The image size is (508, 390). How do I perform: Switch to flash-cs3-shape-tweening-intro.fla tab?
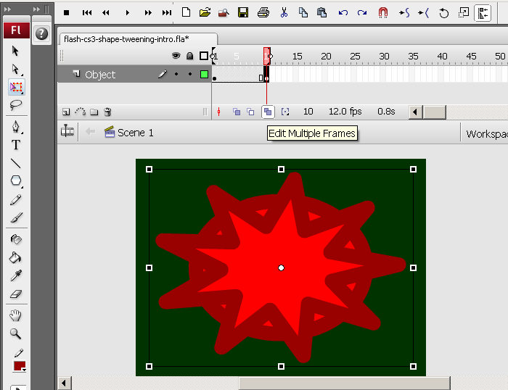tap(126, 39)
